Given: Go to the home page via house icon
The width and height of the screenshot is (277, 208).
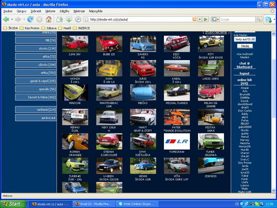Looking at the screenshot, I should click(x=48, y=19).
